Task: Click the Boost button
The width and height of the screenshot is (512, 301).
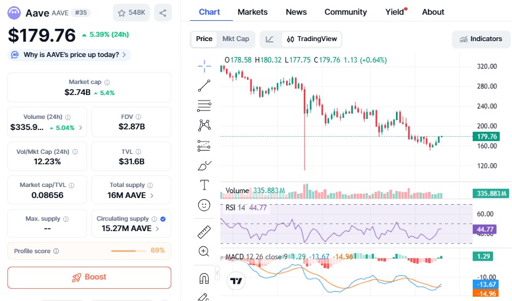Action: [x=89, y=277]
